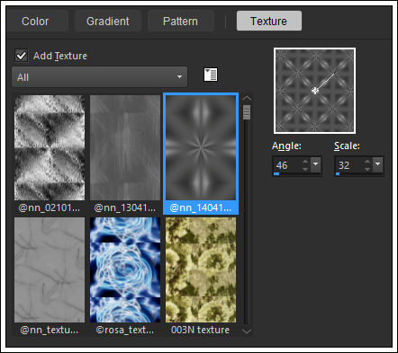Click the texture list scroll-up arrow
The height and width of the screenshot is (353, 398).
[247, 98]
